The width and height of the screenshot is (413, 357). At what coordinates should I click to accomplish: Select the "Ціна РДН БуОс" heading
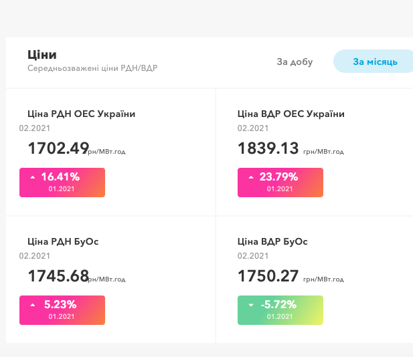coord(63,241)
